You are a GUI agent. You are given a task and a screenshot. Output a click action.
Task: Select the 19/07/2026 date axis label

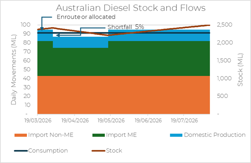pos(184,120)
